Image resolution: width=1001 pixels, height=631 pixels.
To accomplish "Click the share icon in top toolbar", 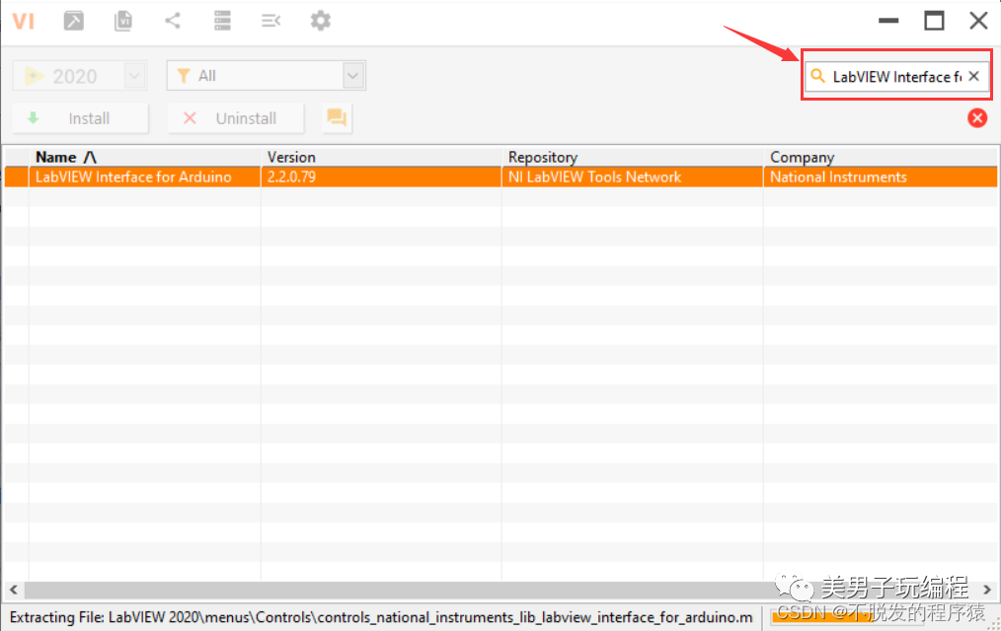I will pyautogui.click(x=173, y=21).
